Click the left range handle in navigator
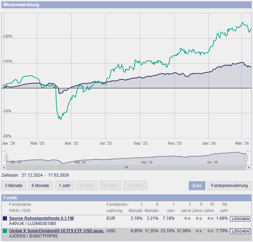Image resolution: width=253 pixels, height=242 pixels. [x=6, y=158]
